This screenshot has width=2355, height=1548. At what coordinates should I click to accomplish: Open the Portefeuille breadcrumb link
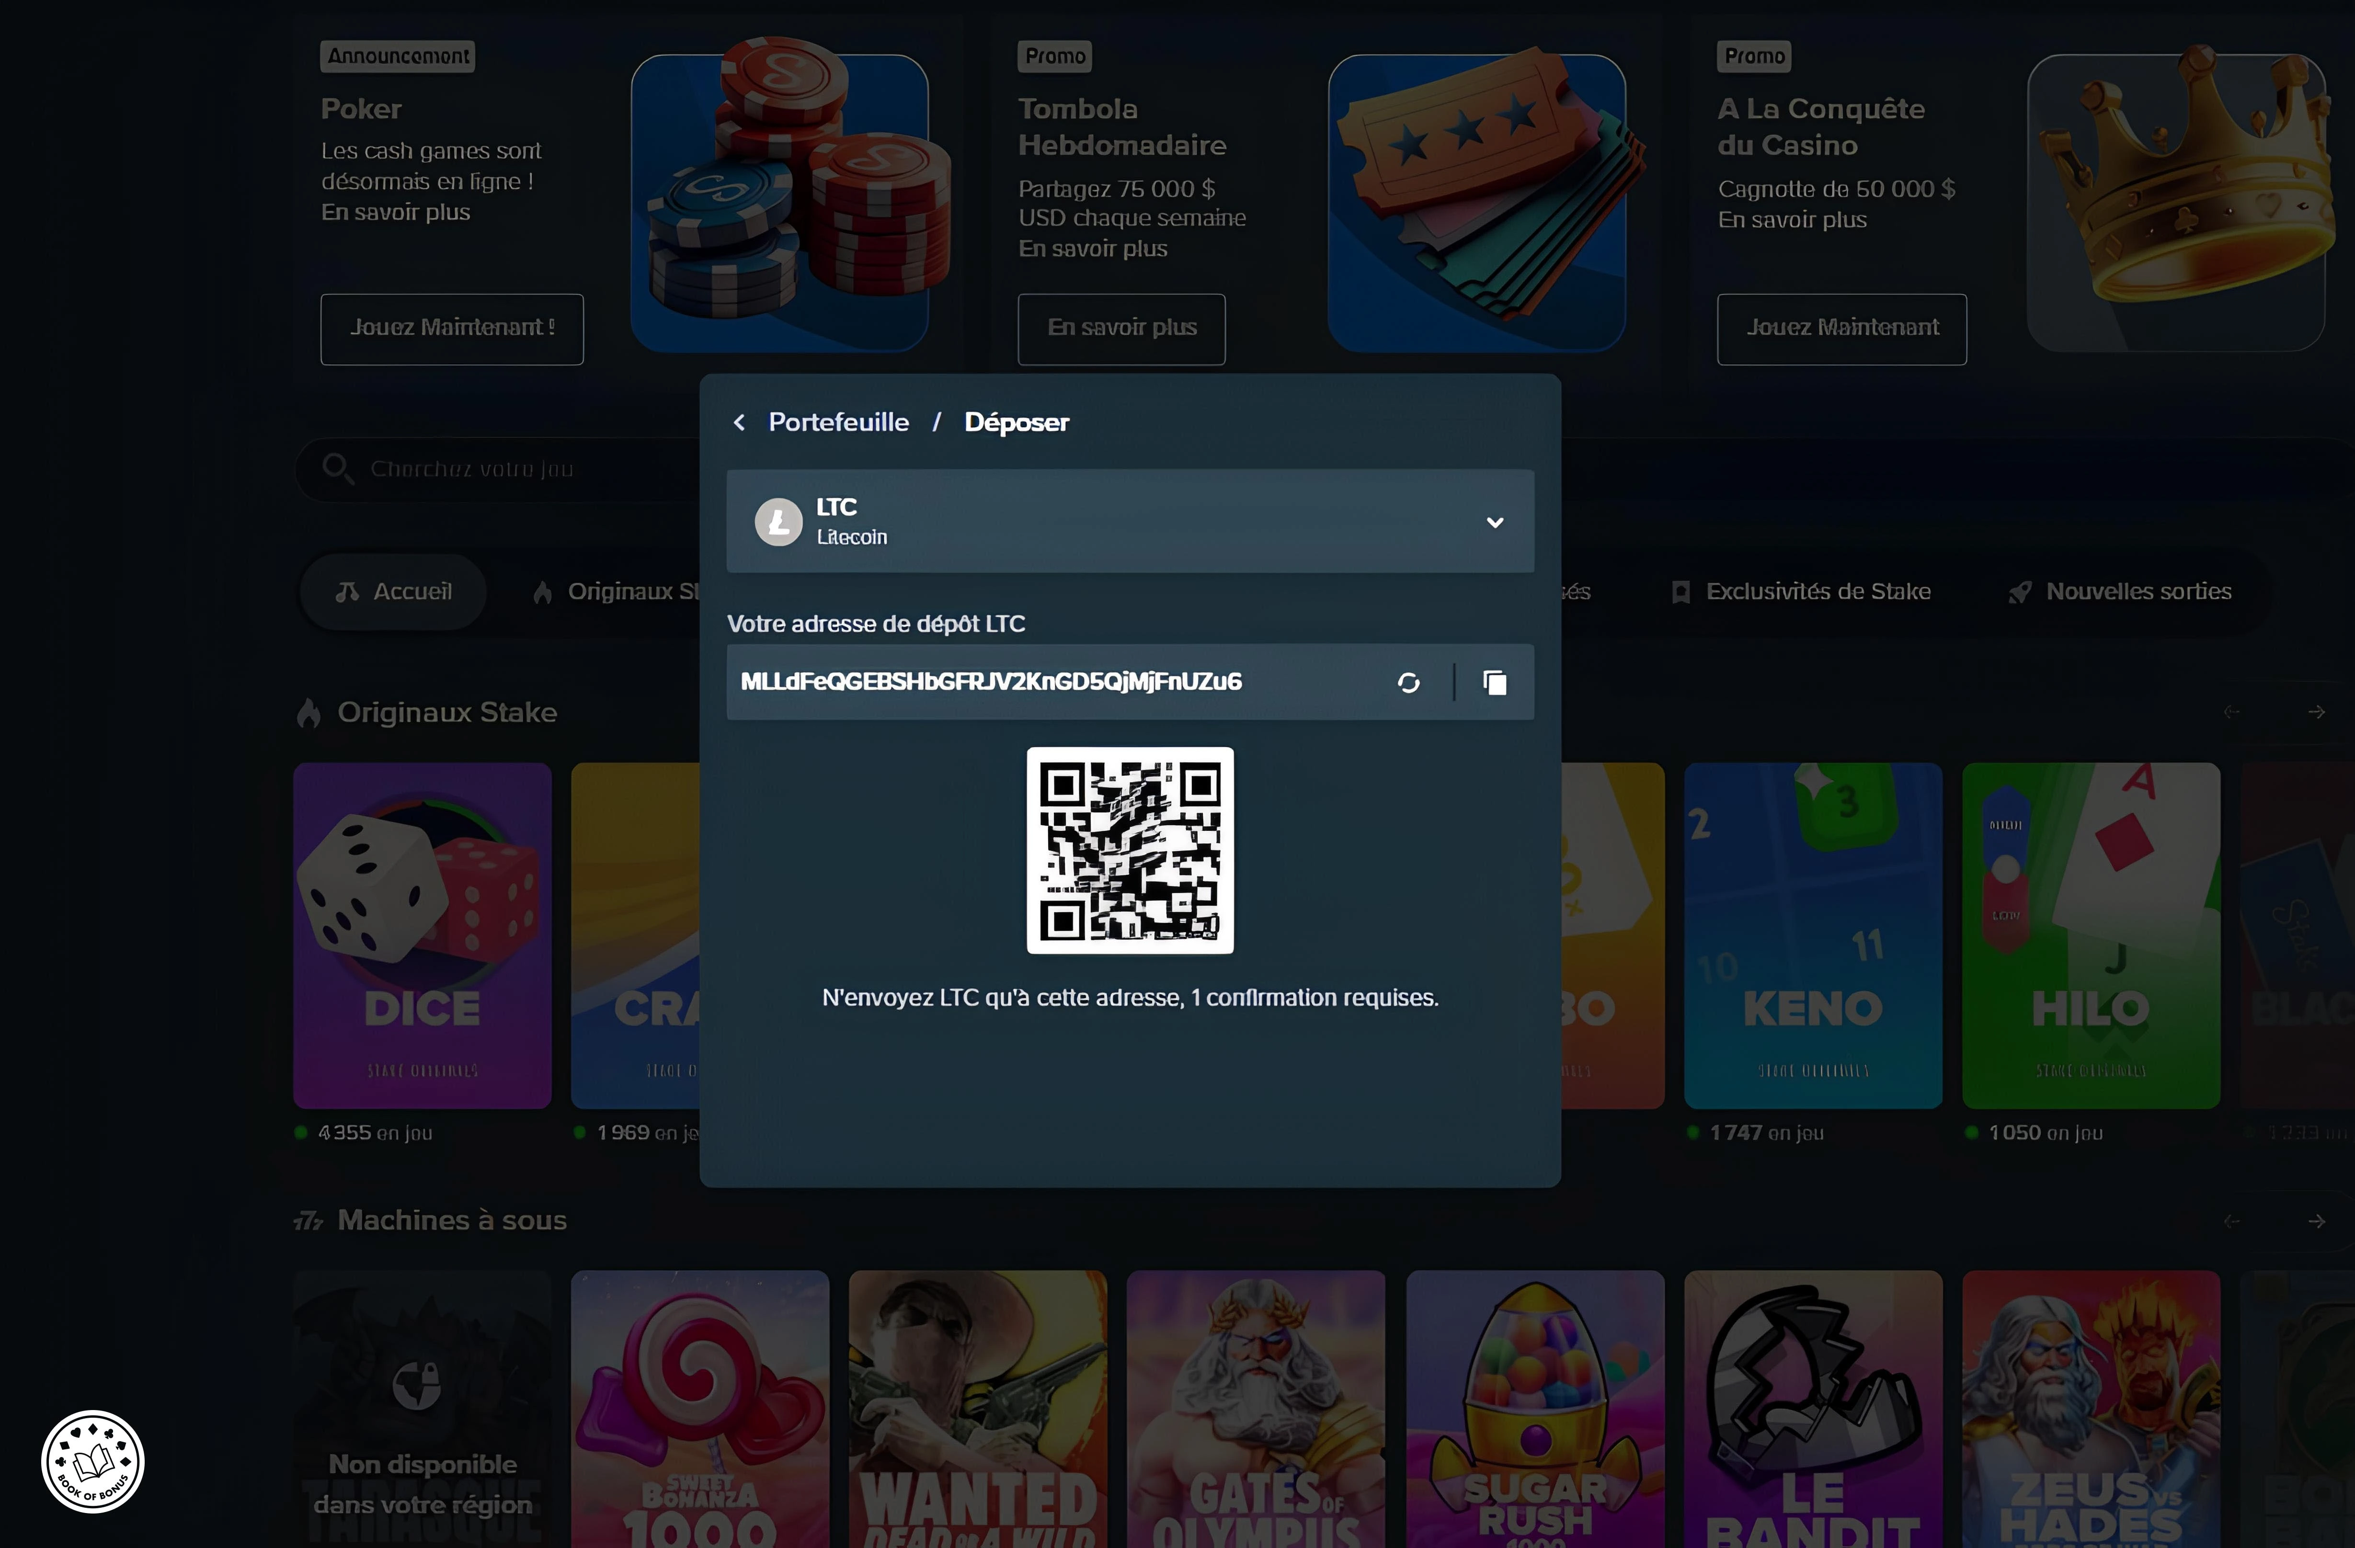pos(838,422)
